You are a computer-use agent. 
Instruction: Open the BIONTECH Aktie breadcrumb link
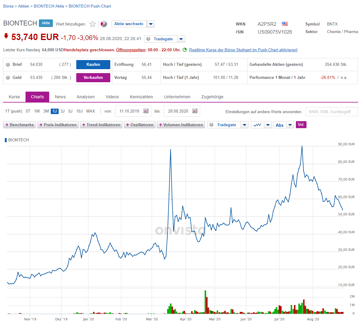49,6
